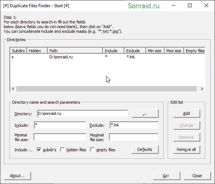Focus the Minimal file size field
Viewport: 215px width, 184px height.
(x=60, y=137)
